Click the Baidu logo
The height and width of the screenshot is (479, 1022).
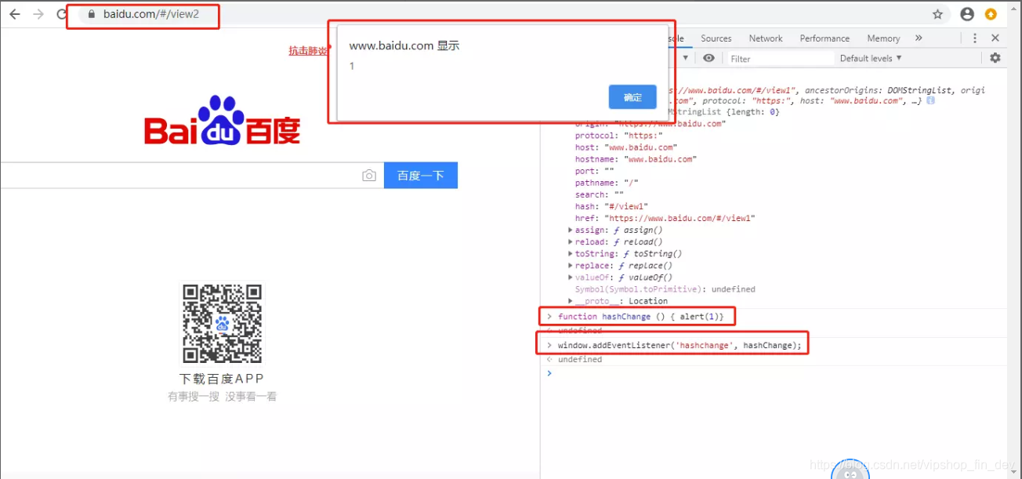(x=223, y=121)
